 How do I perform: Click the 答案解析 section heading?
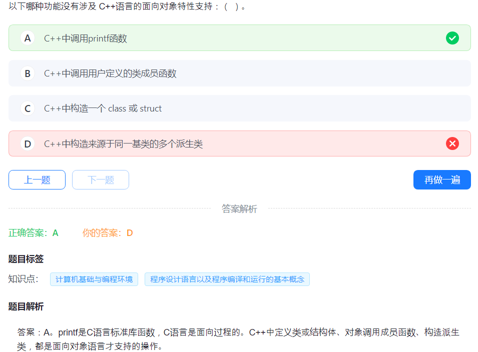pyautogui.click(x=239, y=209)
